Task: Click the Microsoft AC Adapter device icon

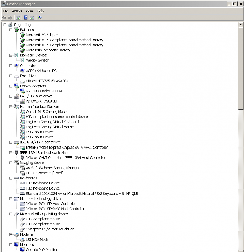Action: pos(22,35)
